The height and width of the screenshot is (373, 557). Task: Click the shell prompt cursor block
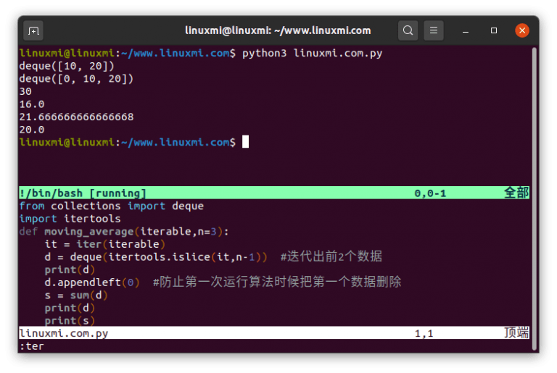pos(245,142)
